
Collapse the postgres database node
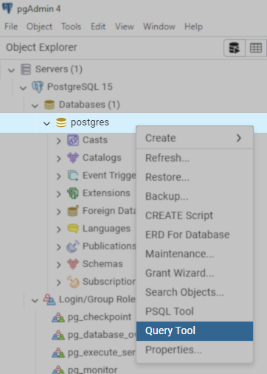[46, 123]
